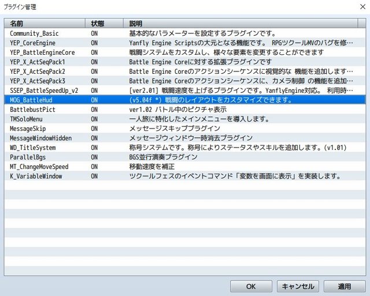Click ON status of Community_Basic

coord(94,33)
